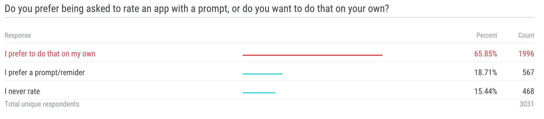Select 'I prefer to do that on my own' row label
Screen dimensions: 544x119
point(50,54)
